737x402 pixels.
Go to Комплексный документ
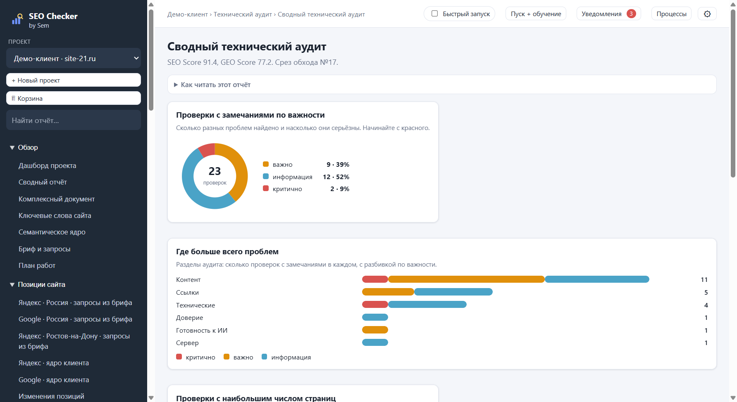[57, 199]
